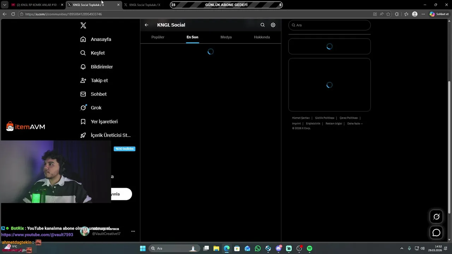Open the floating chat messages button
452x254 pixels.
tap(436, 233)
